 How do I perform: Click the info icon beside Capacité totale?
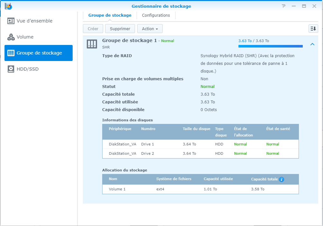click(x=282, y=179)
